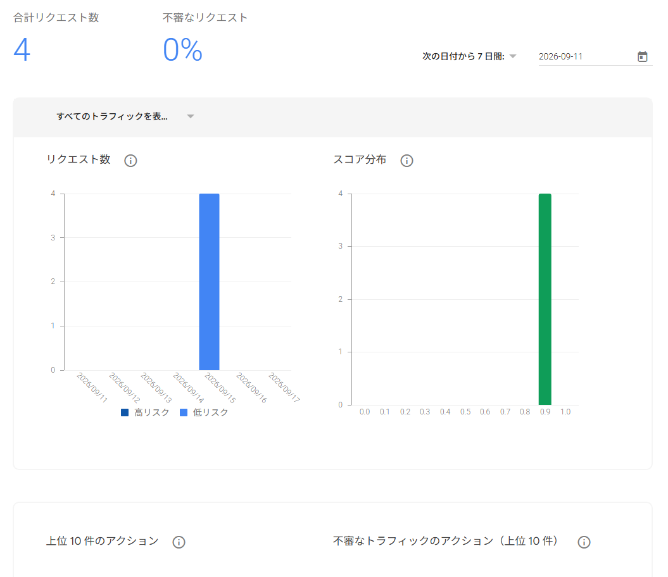Image resolution: width=668 pixels, height=577 pixels.
Task: Click info icon next to リクエスト数
Action: 130,161
